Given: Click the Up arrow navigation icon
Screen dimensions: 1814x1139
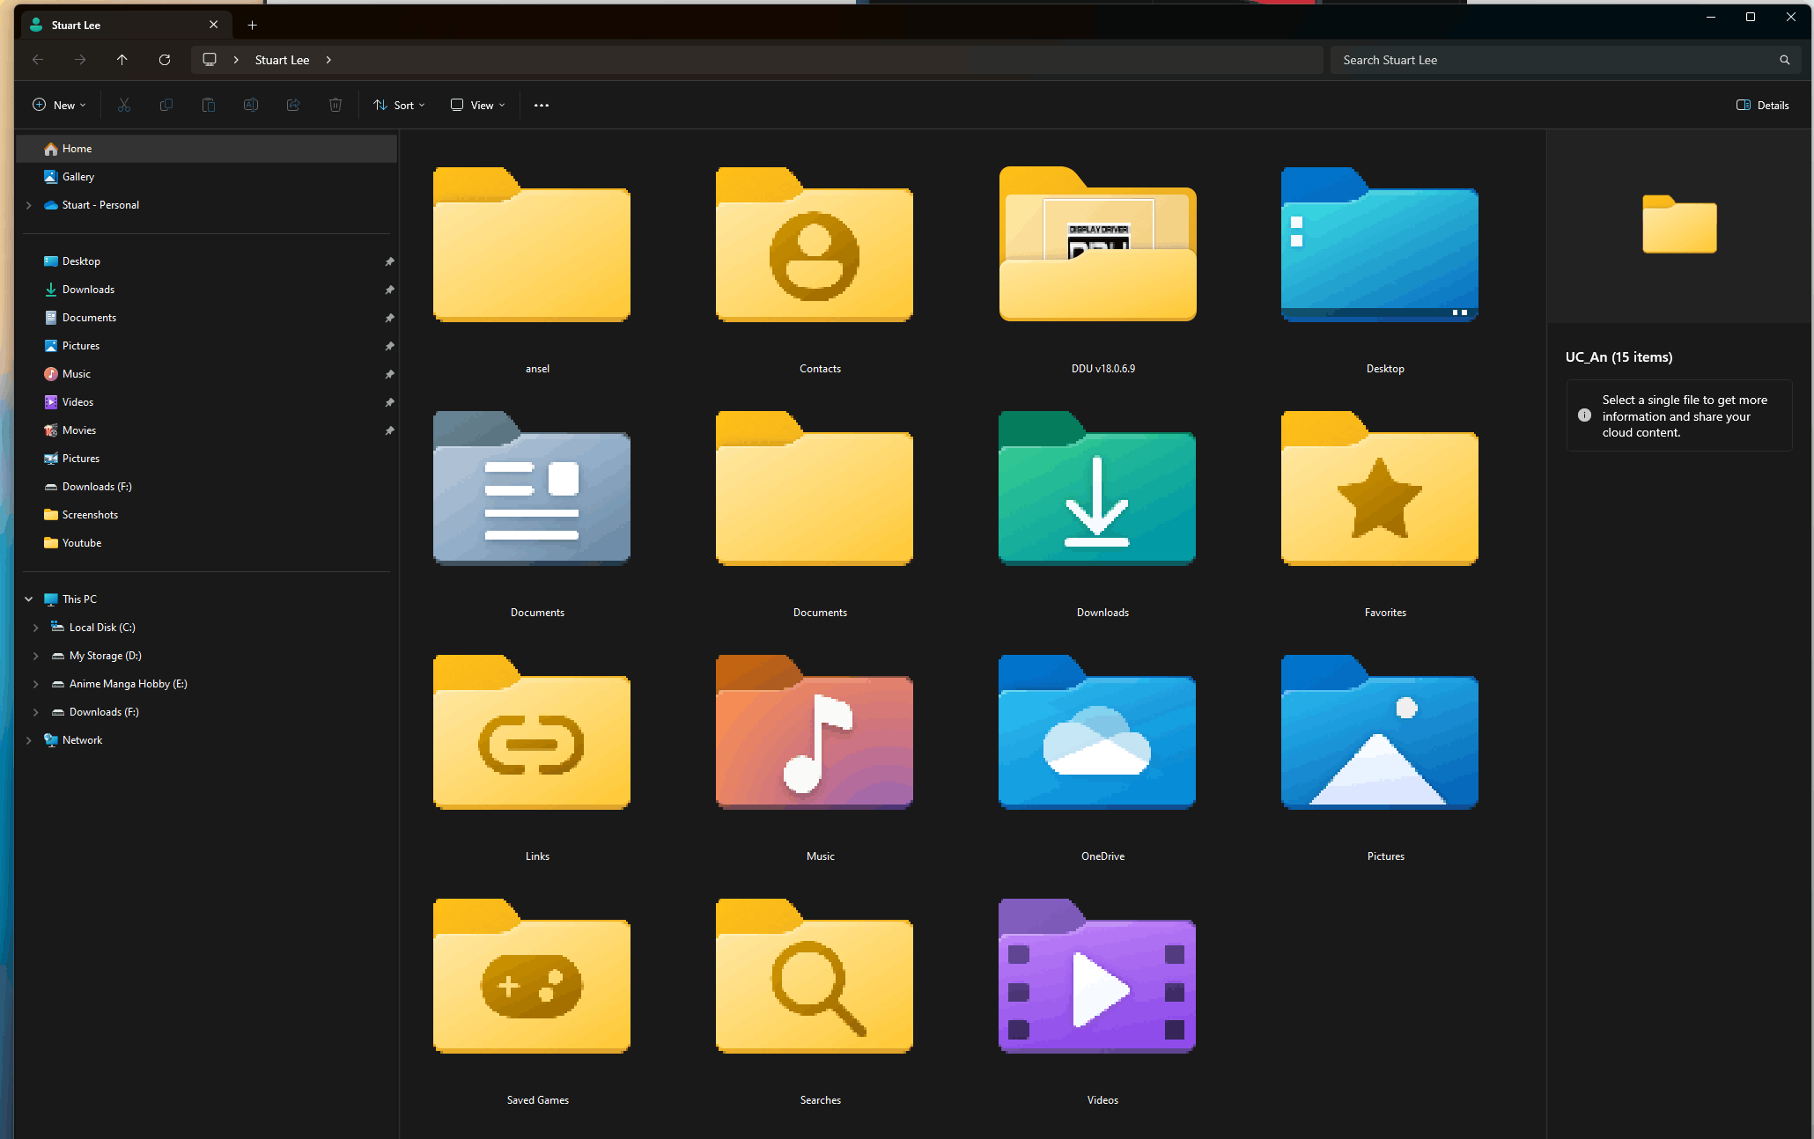Looking at the screenshot, I should (122, 60).
